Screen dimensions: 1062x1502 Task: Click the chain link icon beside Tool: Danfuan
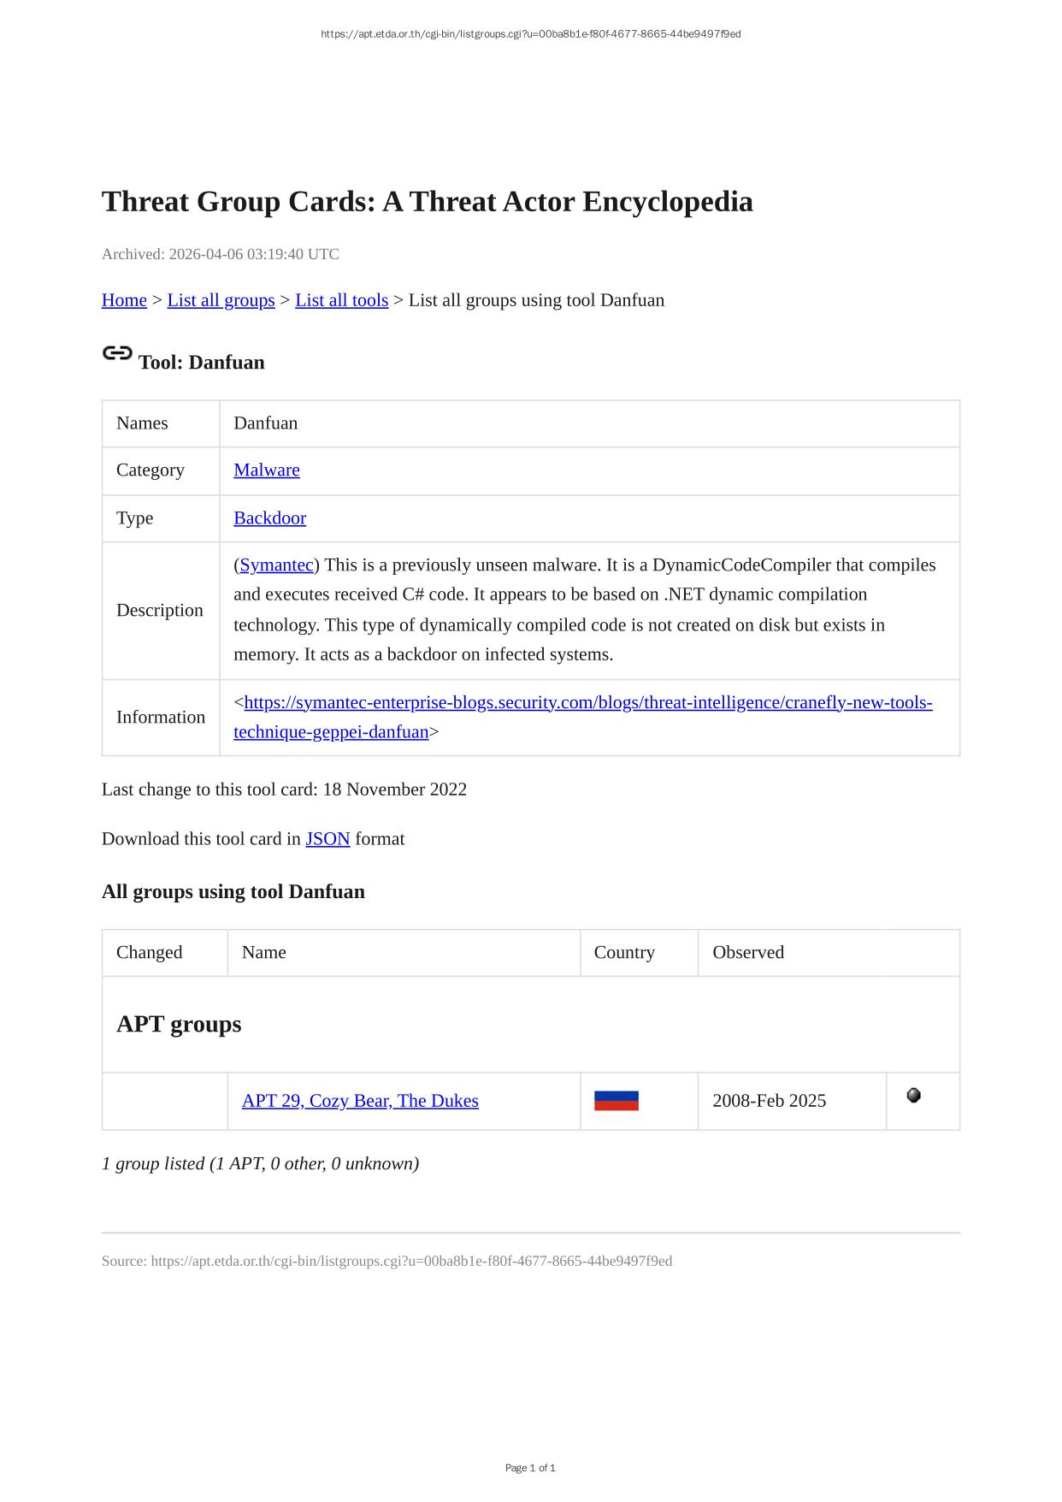tap(117, 352)
